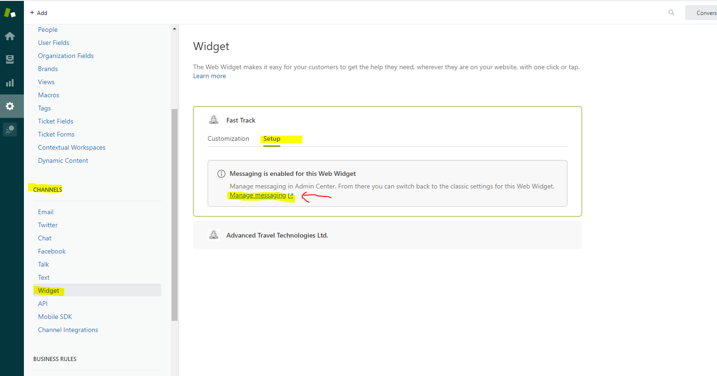This screenshot has width=717, height=376.
Task: Click the Zendesk logo icon
Action: click(10, 13)
